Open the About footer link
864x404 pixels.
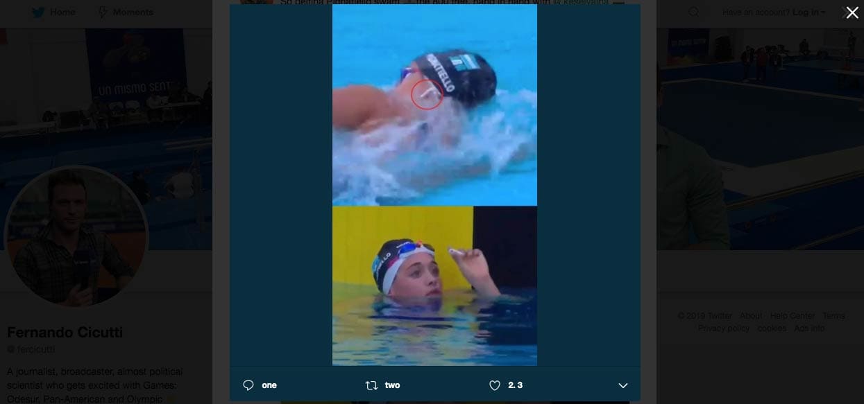[x=751, y=316]
